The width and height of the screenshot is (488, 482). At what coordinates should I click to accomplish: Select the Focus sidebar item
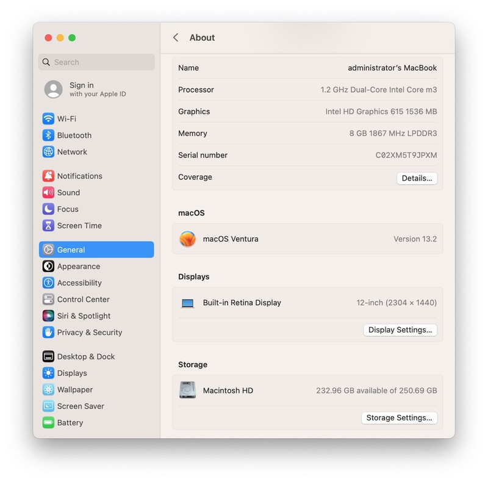96,209
